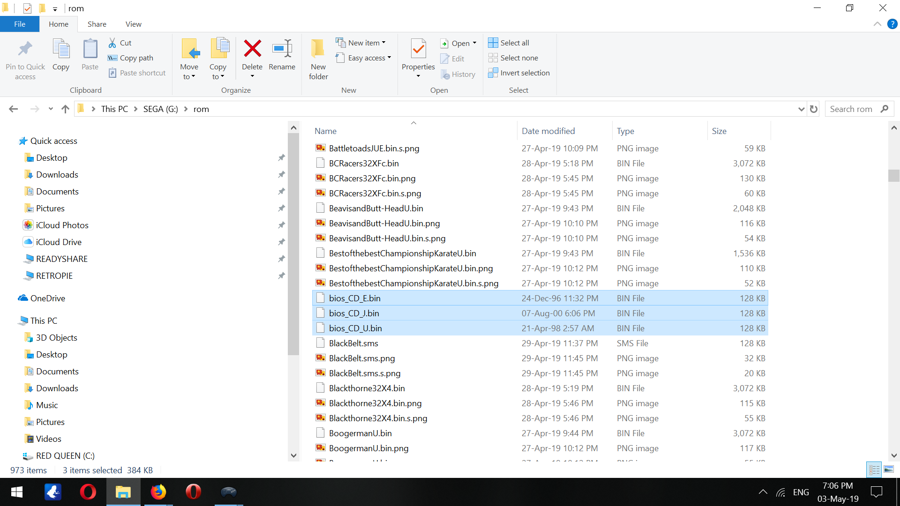Image resolution: width=900 pixels, height=506 pixels.
Task: Refresh the folder view
Action: [814, 109]
